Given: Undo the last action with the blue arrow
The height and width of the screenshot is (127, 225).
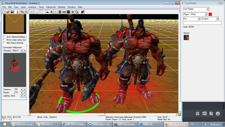Looking at the screenshot, I should (32, 12).
